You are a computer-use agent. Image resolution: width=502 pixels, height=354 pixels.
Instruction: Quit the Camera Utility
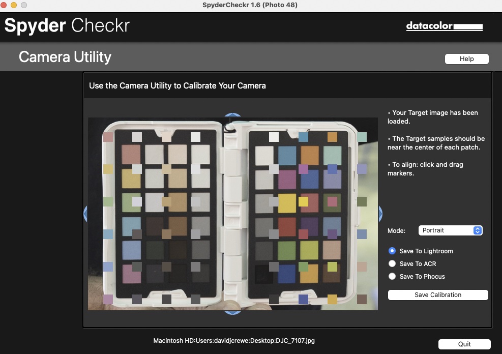[x=463, y=344]
